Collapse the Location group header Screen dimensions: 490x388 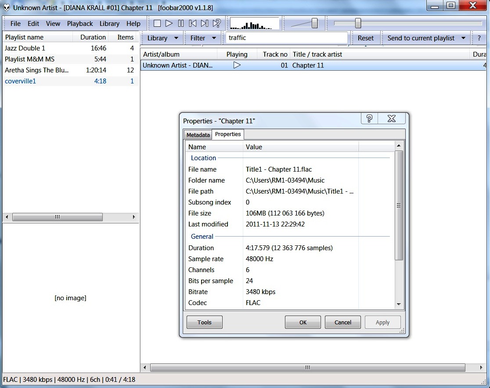203,158
